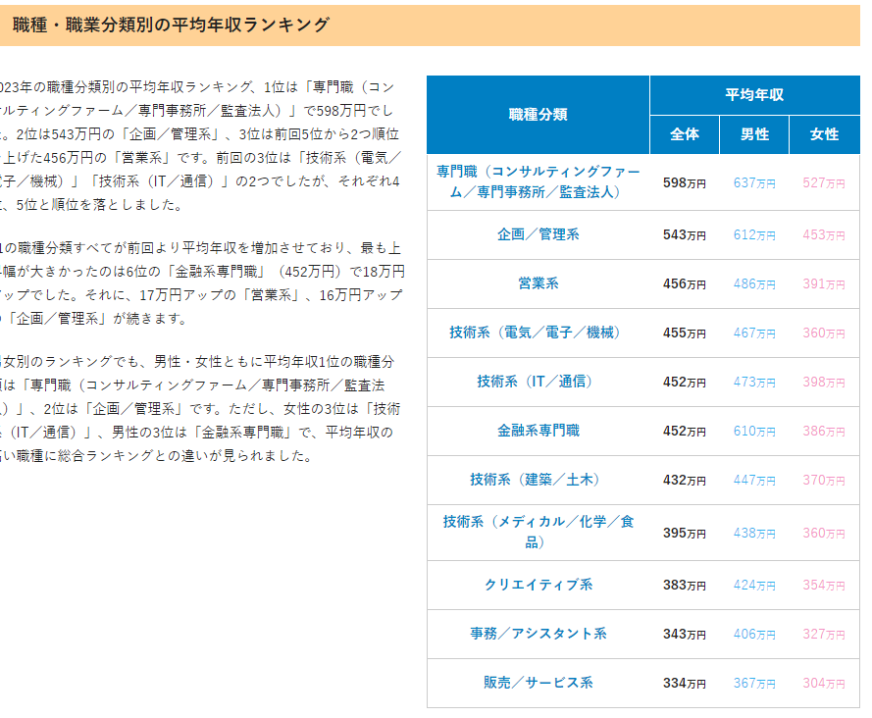Select the 技術系（メディカル／化学／食品） link
Viewport: 872px width, 718px height.
point(538,532)
